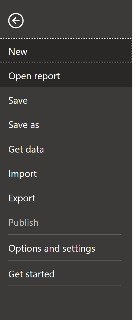The width and height of the screenshot is (137, 320).
Task: Choose Open report menu entry
Action: 66,75
